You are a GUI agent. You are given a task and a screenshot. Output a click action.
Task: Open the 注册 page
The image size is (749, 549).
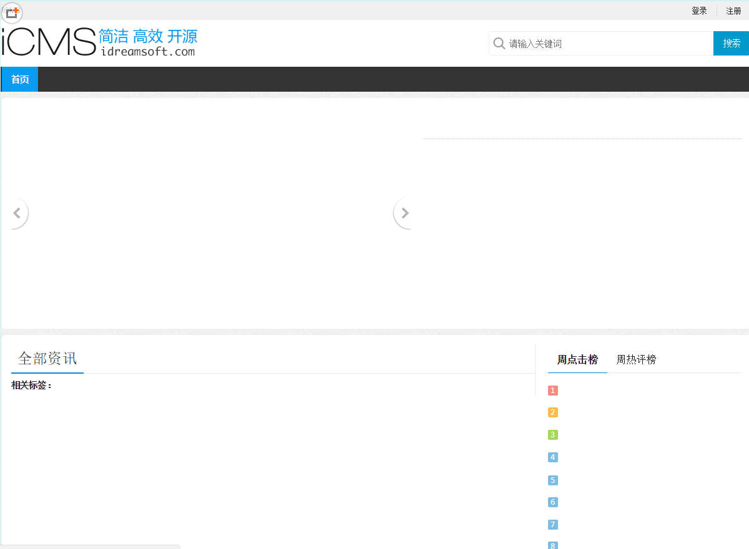pos(733,11)
